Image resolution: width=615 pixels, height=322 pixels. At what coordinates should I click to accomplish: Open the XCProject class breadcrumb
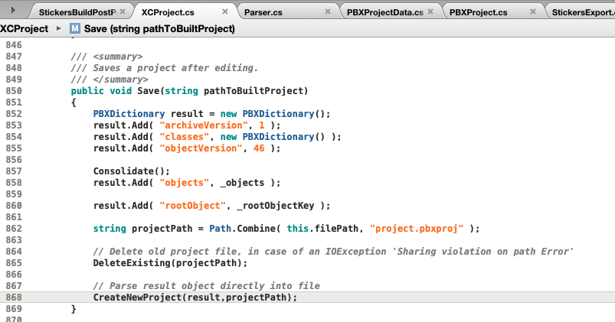(x=24, y=28)
